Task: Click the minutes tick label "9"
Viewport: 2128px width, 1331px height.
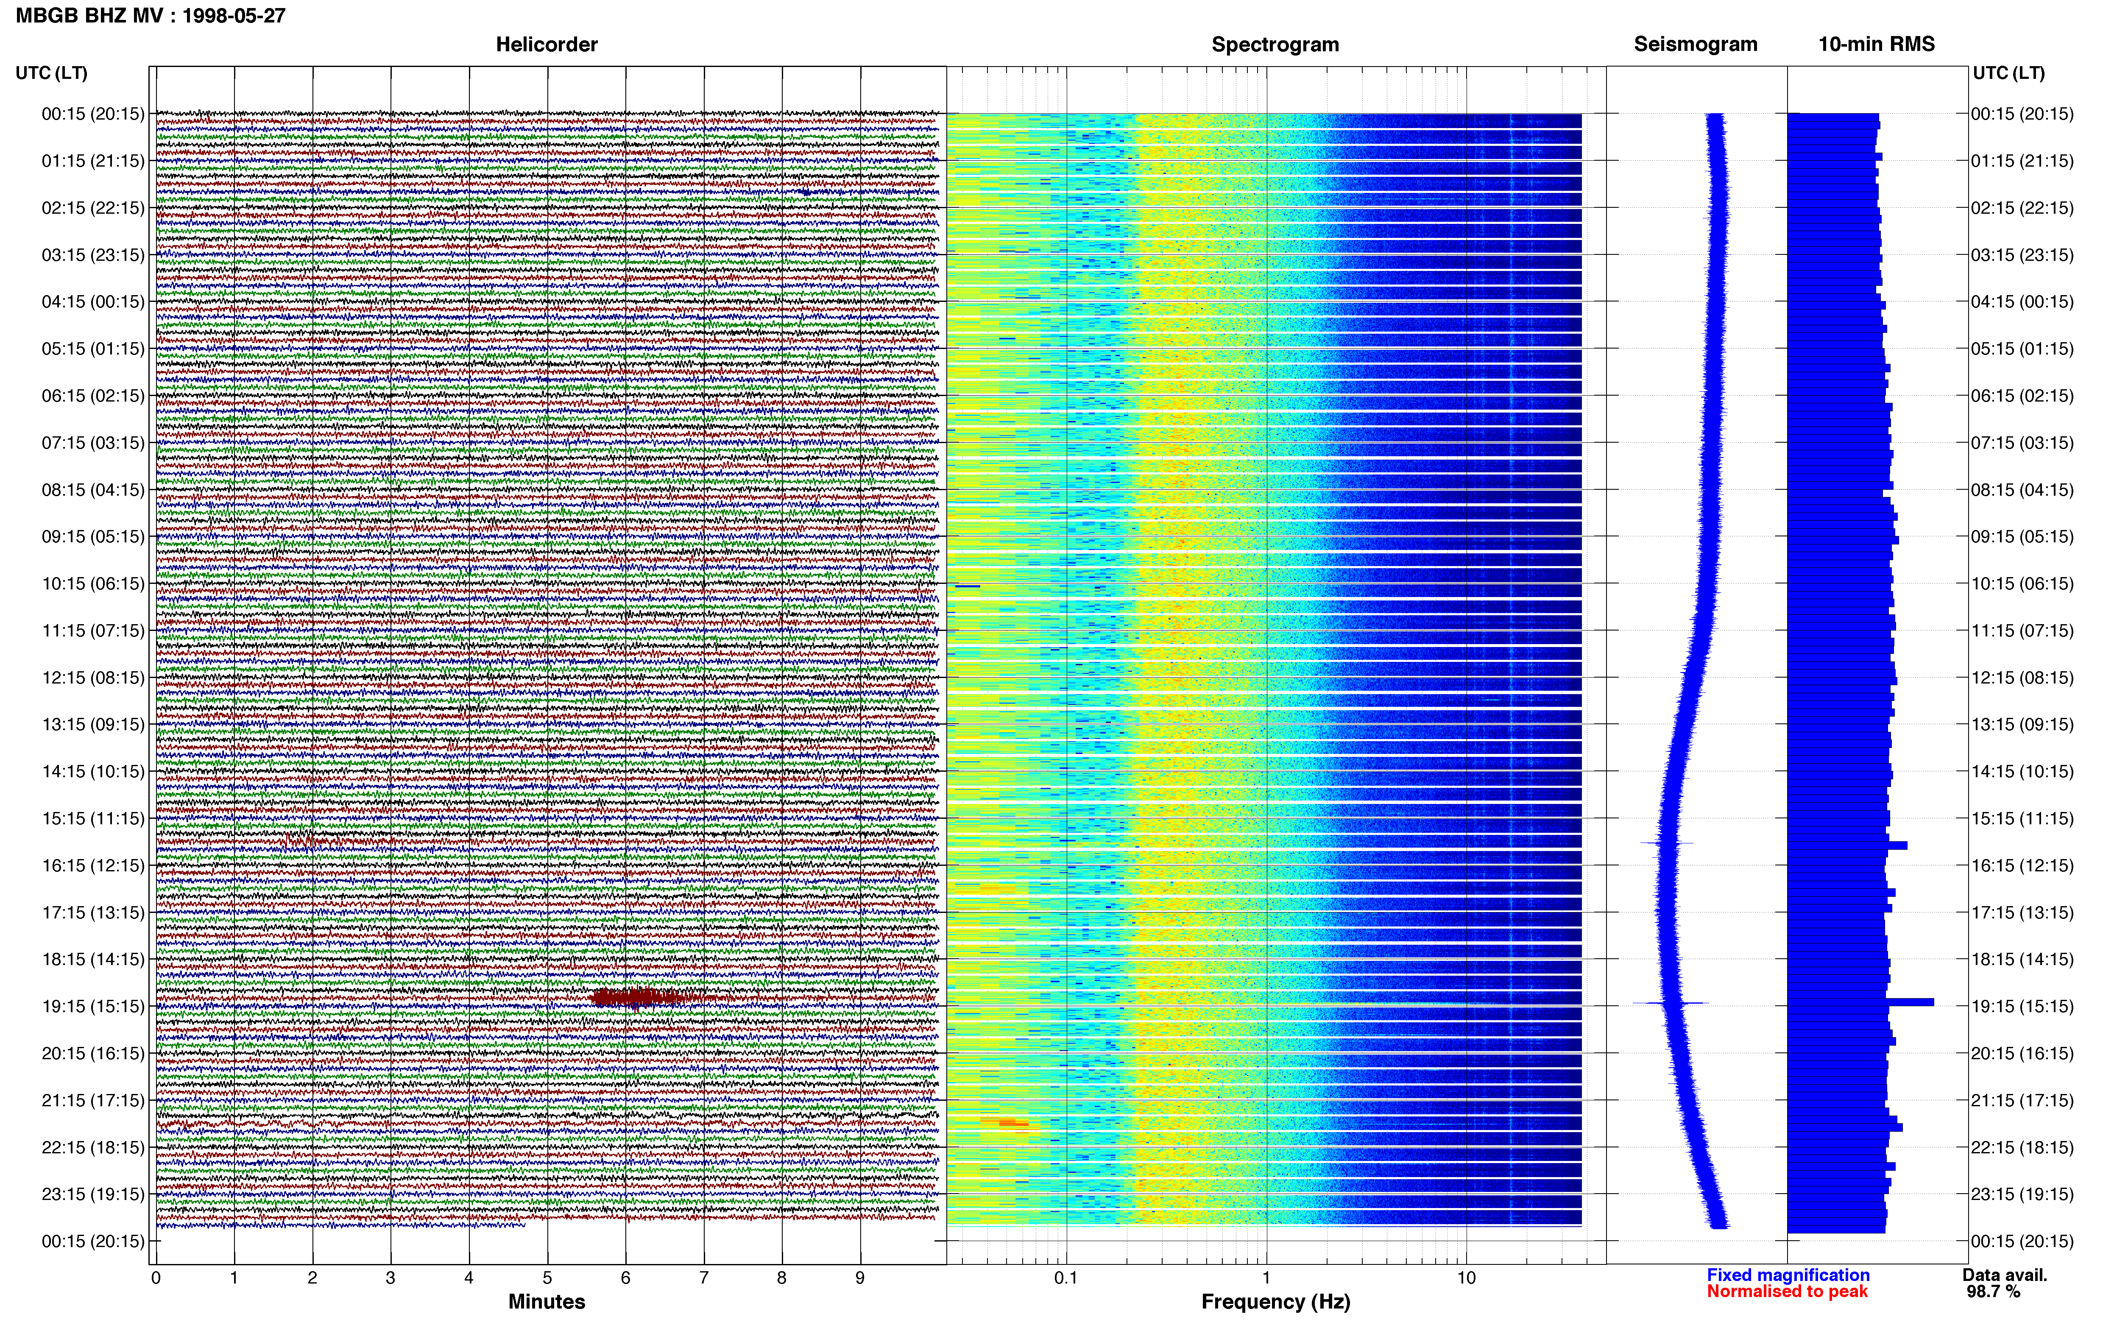Action: click(861, 1277)
